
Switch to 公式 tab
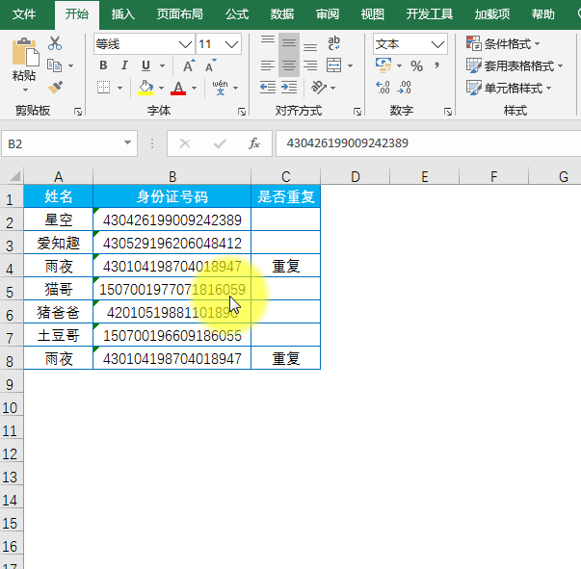click(237, 14)
